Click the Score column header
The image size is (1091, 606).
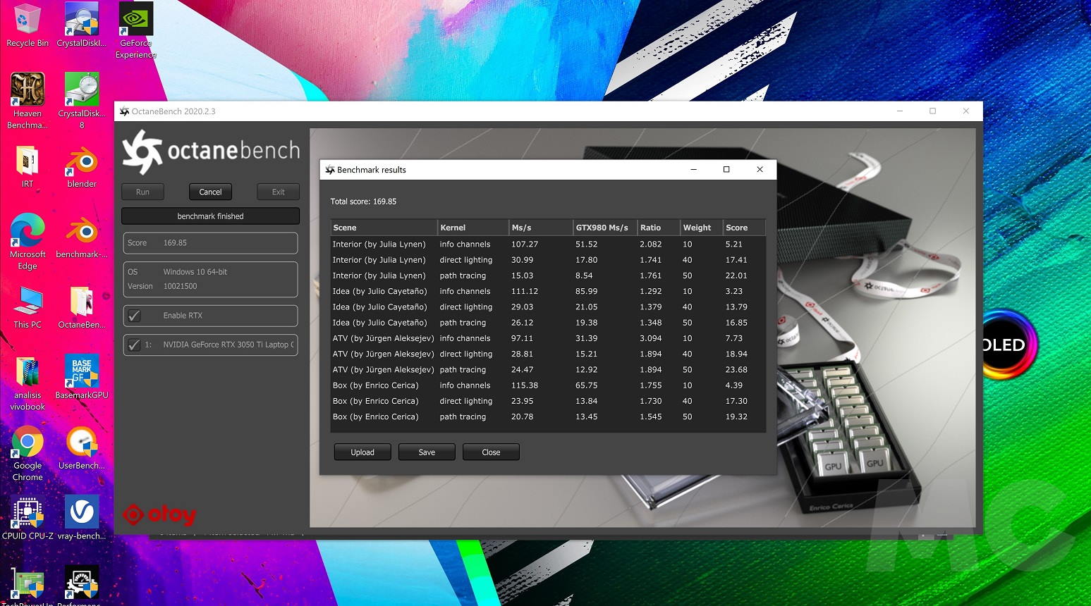(743, 228)
